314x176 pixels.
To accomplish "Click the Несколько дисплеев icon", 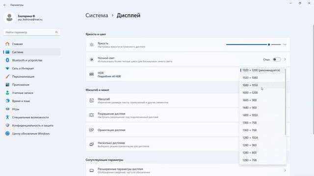I will (x=92, y=144).
